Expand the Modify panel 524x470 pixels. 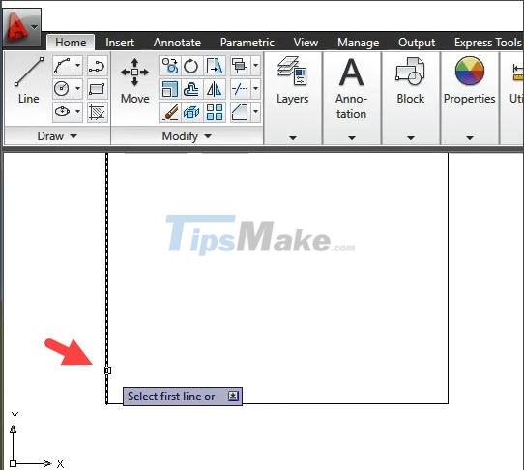pos(187,136)
